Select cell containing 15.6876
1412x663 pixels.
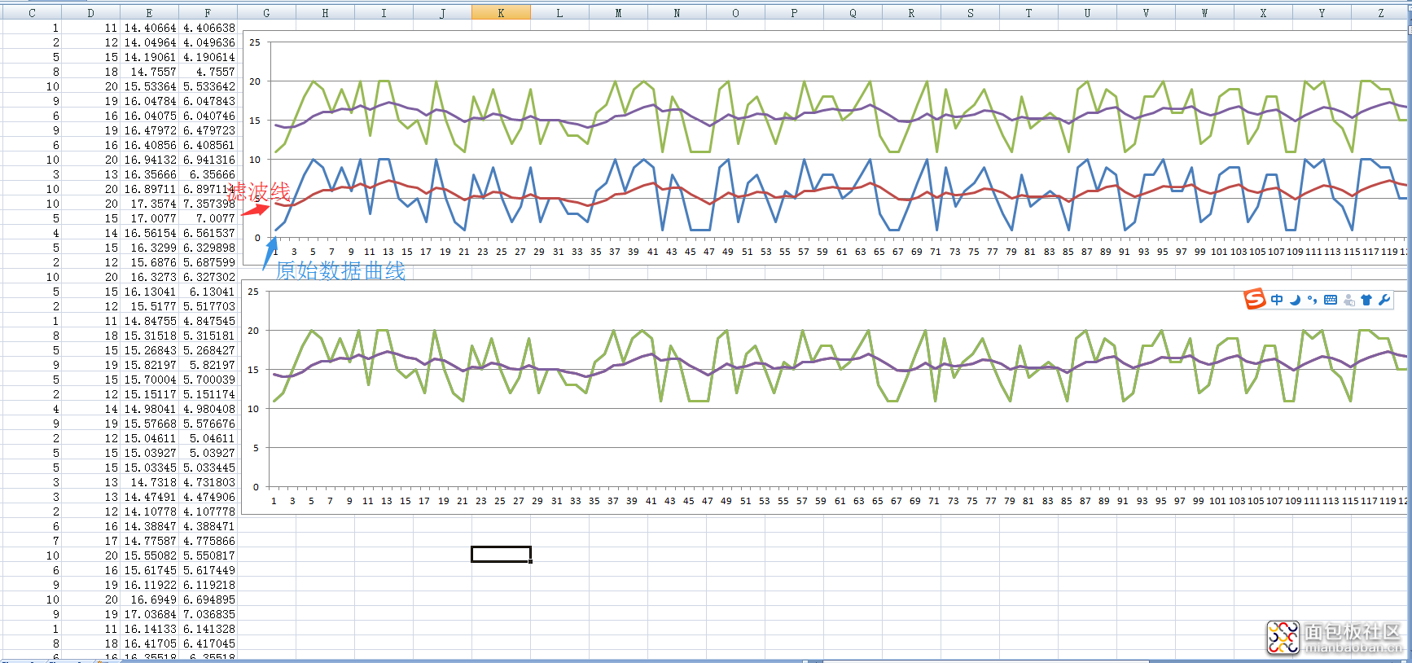click(150, 262)
